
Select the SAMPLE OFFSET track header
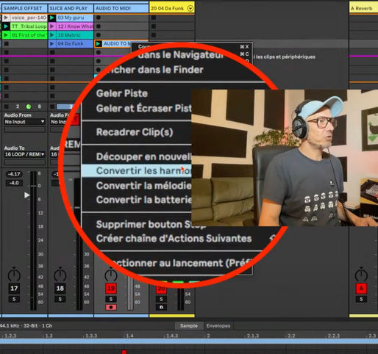click(x=24, y=8)
